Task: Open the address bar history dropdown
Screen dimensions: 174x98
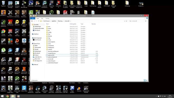Action: click(125, 21)
